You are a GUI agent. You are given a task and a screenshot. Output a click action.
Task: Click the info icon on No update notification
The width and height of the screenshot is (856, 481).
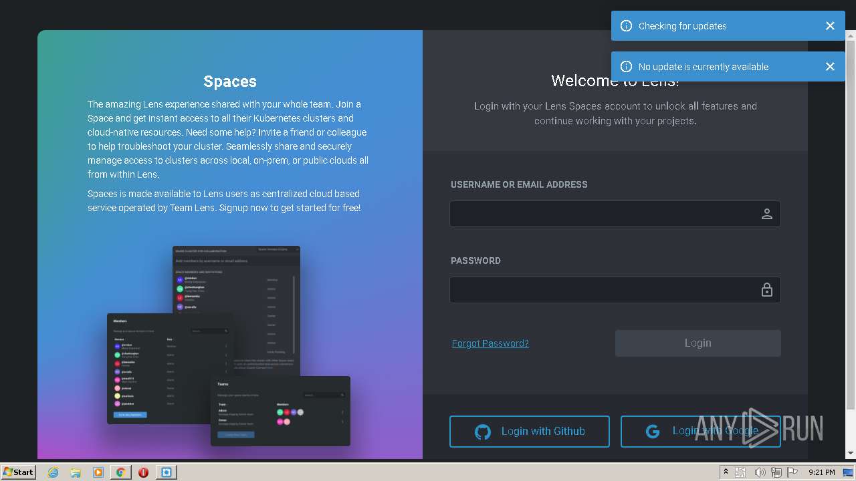coord(626,67)
